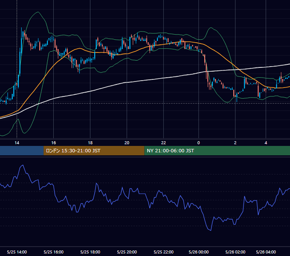Click the 5/25 22:00 date label
This screenshot has width=290, height=256.
pos(163,252)
